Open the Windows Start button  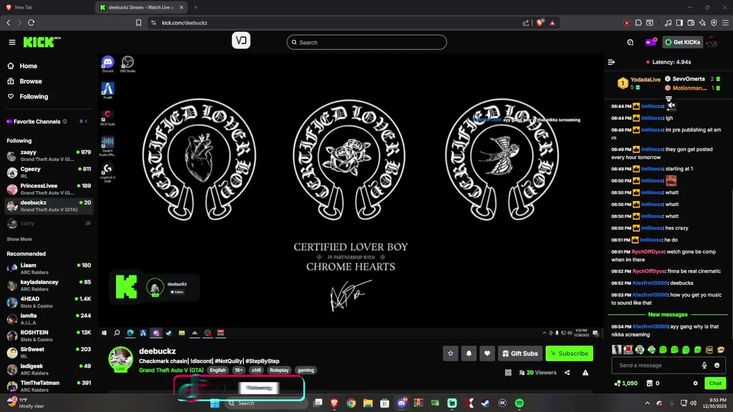click(215, 403)
